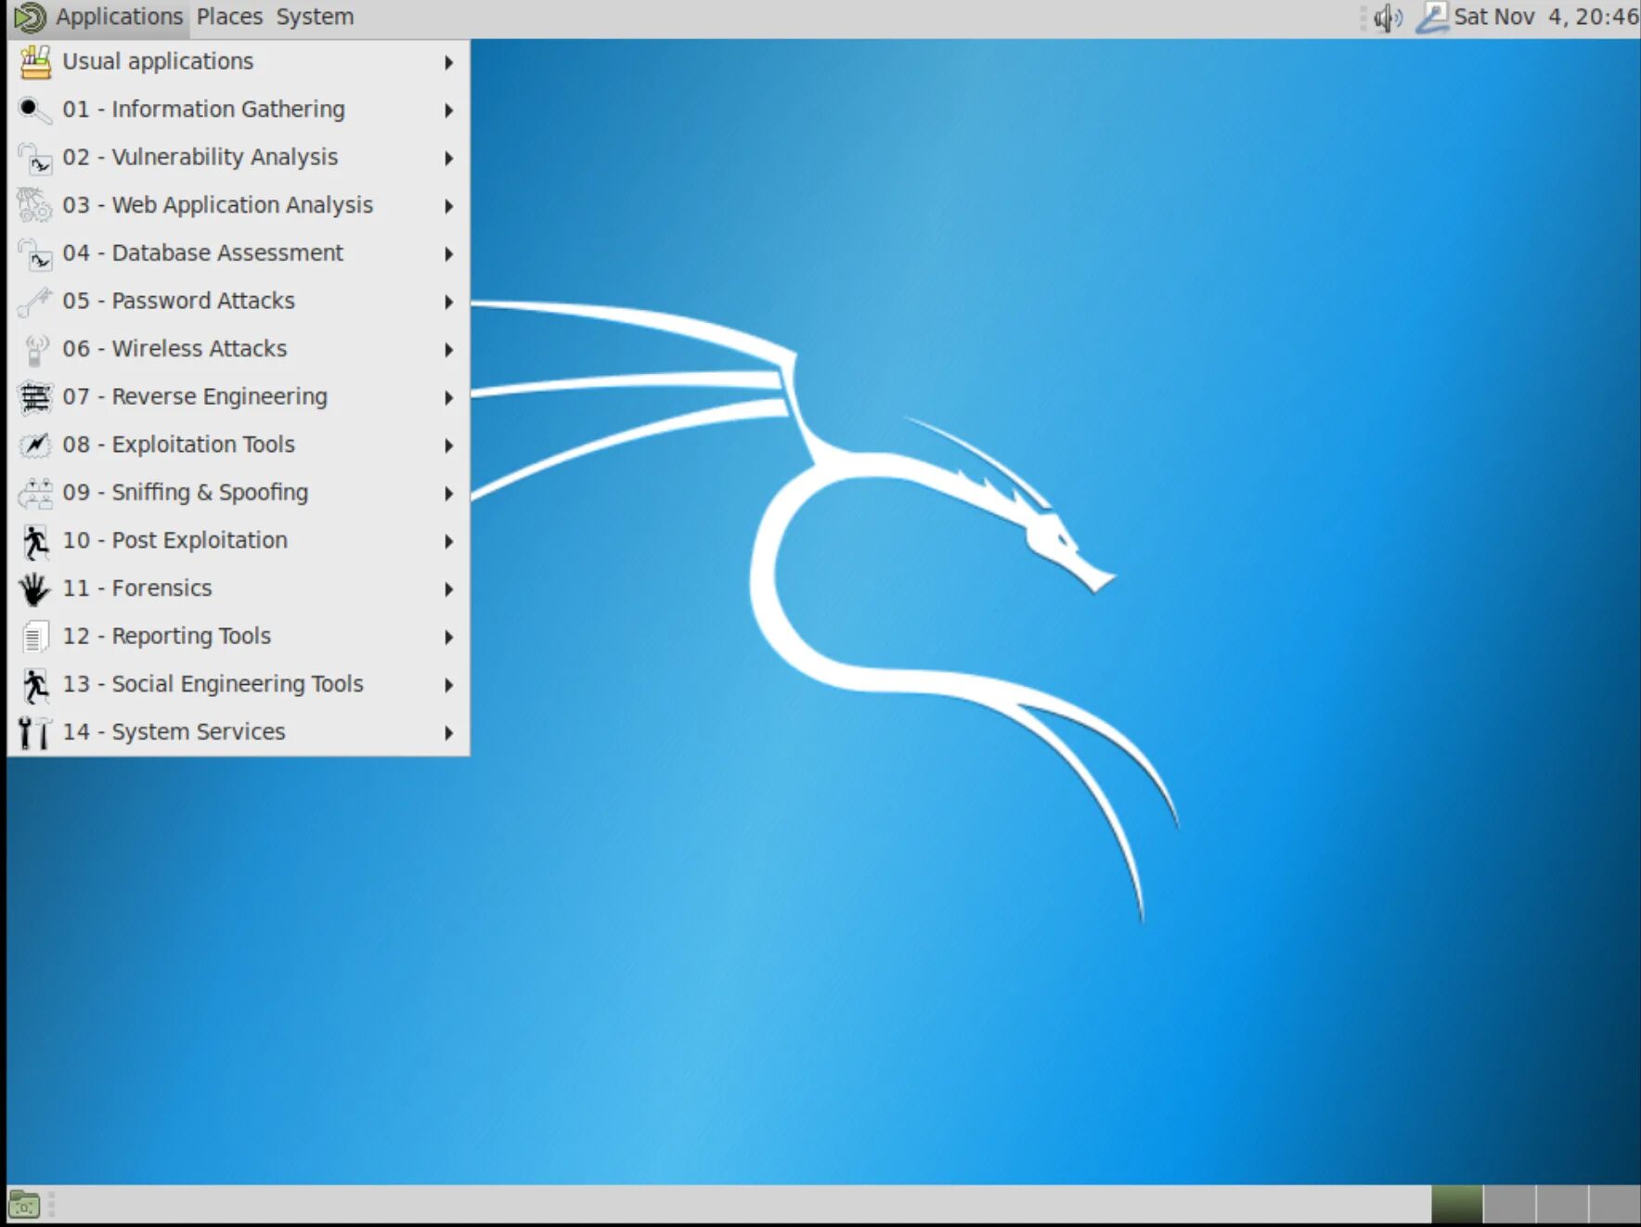Click the network status icon in panel
The width and height of the screenshot is (1641, 1227).
[1432, 18]
